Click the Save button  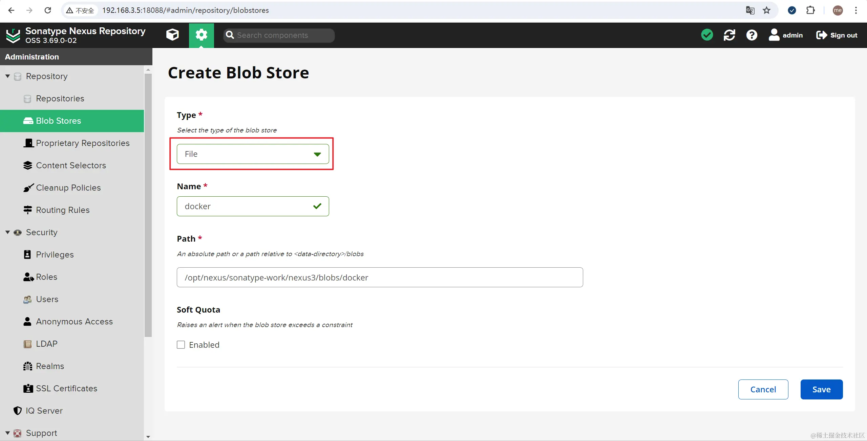[x=821, y=389]
